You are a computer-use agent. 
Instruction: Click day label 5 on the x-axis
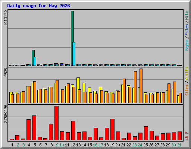point(35,145)
